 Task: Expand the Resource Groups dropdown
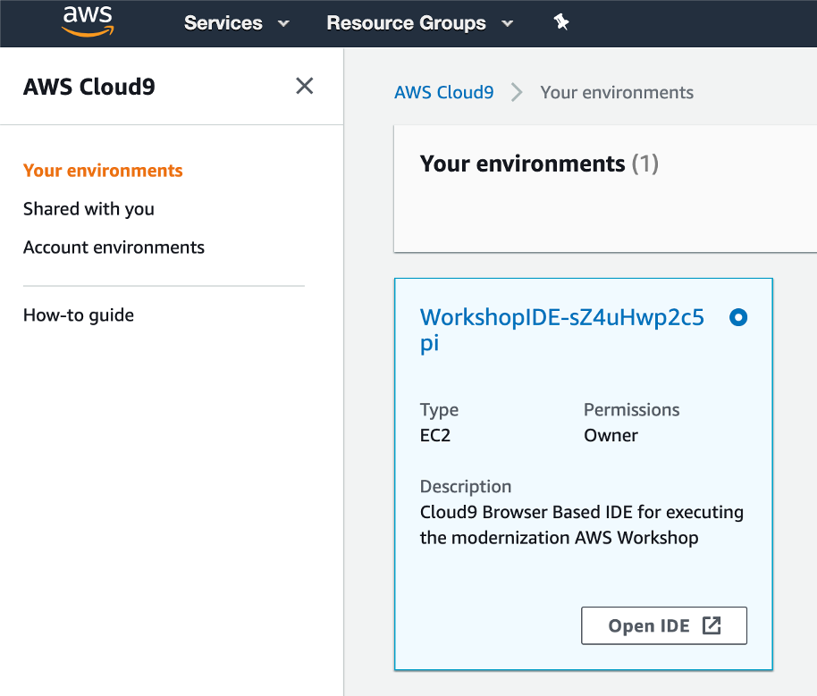coord(420,23)
